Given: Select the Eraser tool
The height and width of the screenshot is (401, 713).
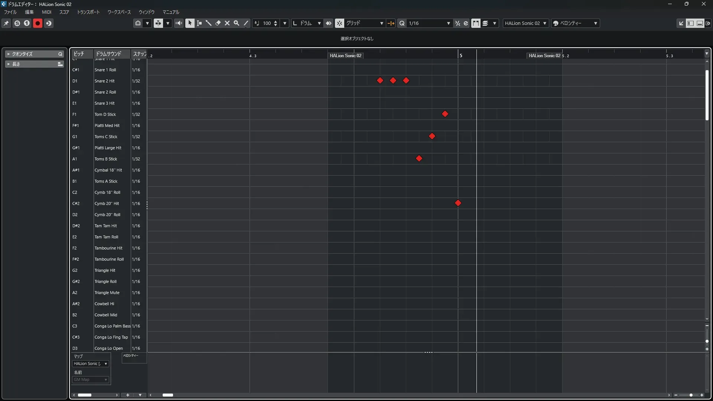Looking at the screenshot, I should [x=218, y=23].
